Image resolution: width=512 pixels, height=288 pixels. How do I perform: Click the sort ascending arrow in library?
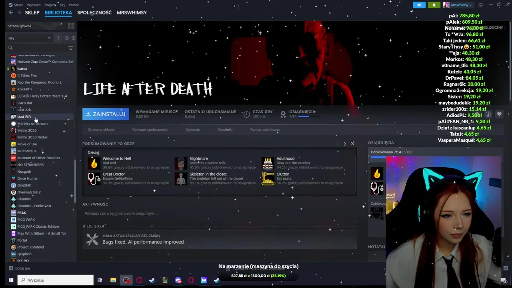[58, 38]
